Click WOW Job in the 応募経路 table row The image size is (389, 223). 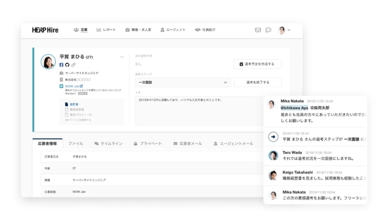pos(79,192)
